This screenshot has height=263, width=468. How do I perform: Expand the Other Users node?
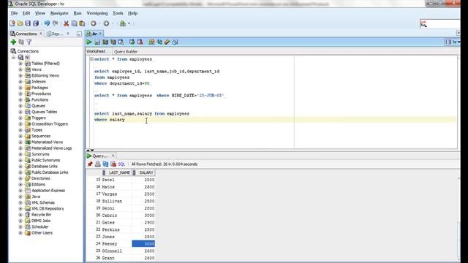[20, 233]
